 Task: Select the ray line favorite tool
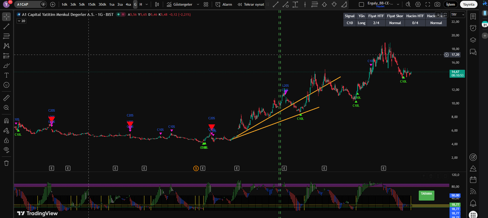[x=285, y=4]
